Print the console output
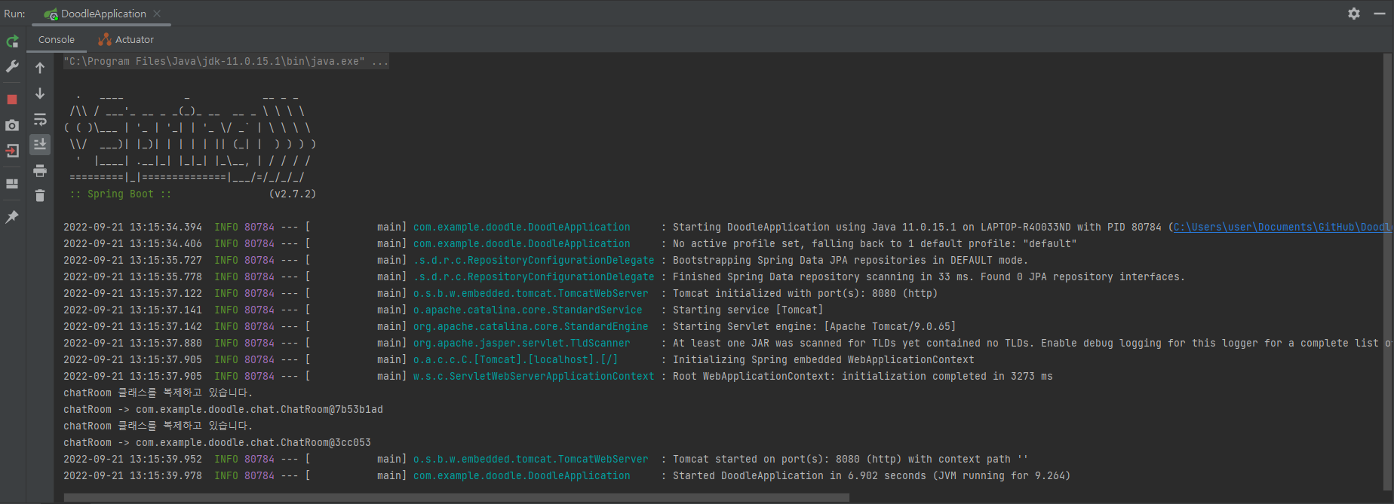 40,171
